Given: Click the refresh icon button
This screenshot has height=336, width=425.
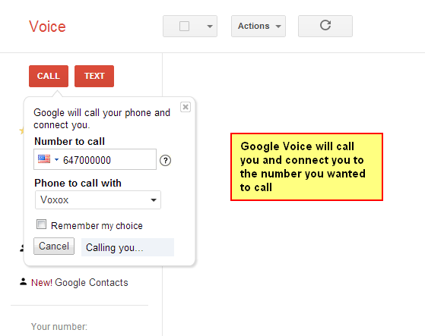Looking at the screenshot, I should tap(325, 26).
